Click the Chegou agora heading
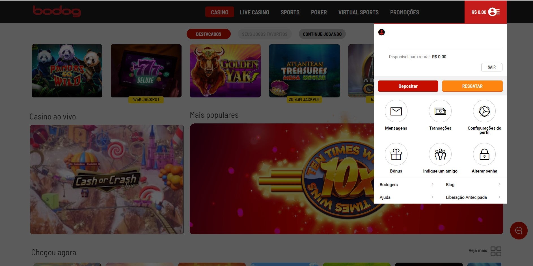 (53, 252)
